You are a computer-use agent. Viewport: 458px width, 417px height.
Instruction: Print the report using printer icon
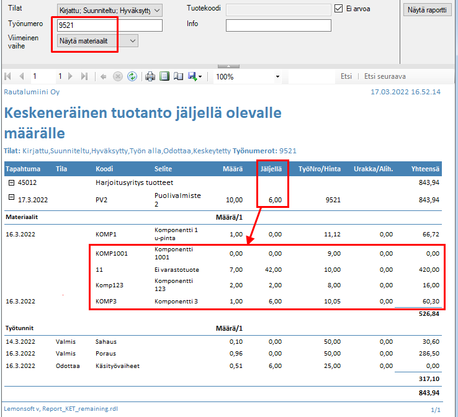pos(150,76)
